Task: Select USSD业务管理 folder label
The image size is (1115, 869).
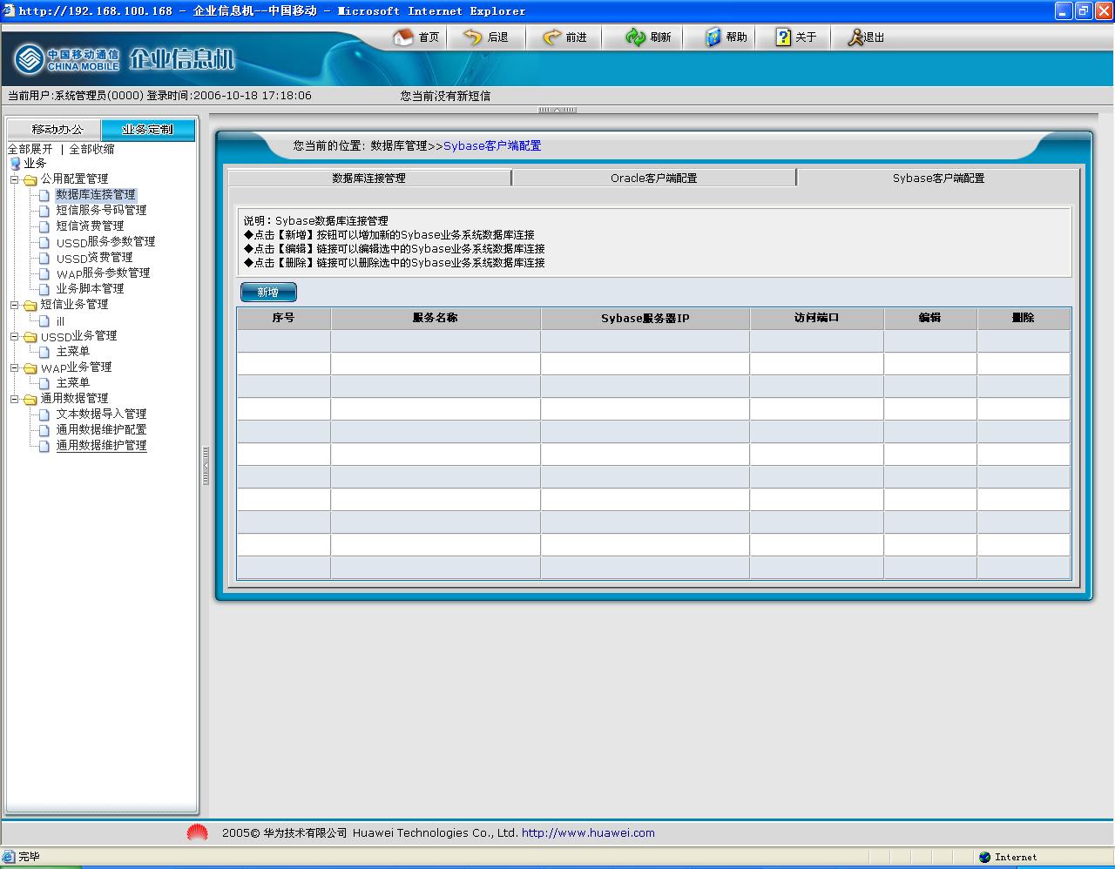Action: [x=78, y=336]
